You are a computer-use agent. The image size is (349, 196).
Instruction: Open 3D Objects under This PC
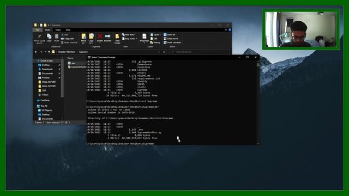pyautogui.click(x=45, y=110)
